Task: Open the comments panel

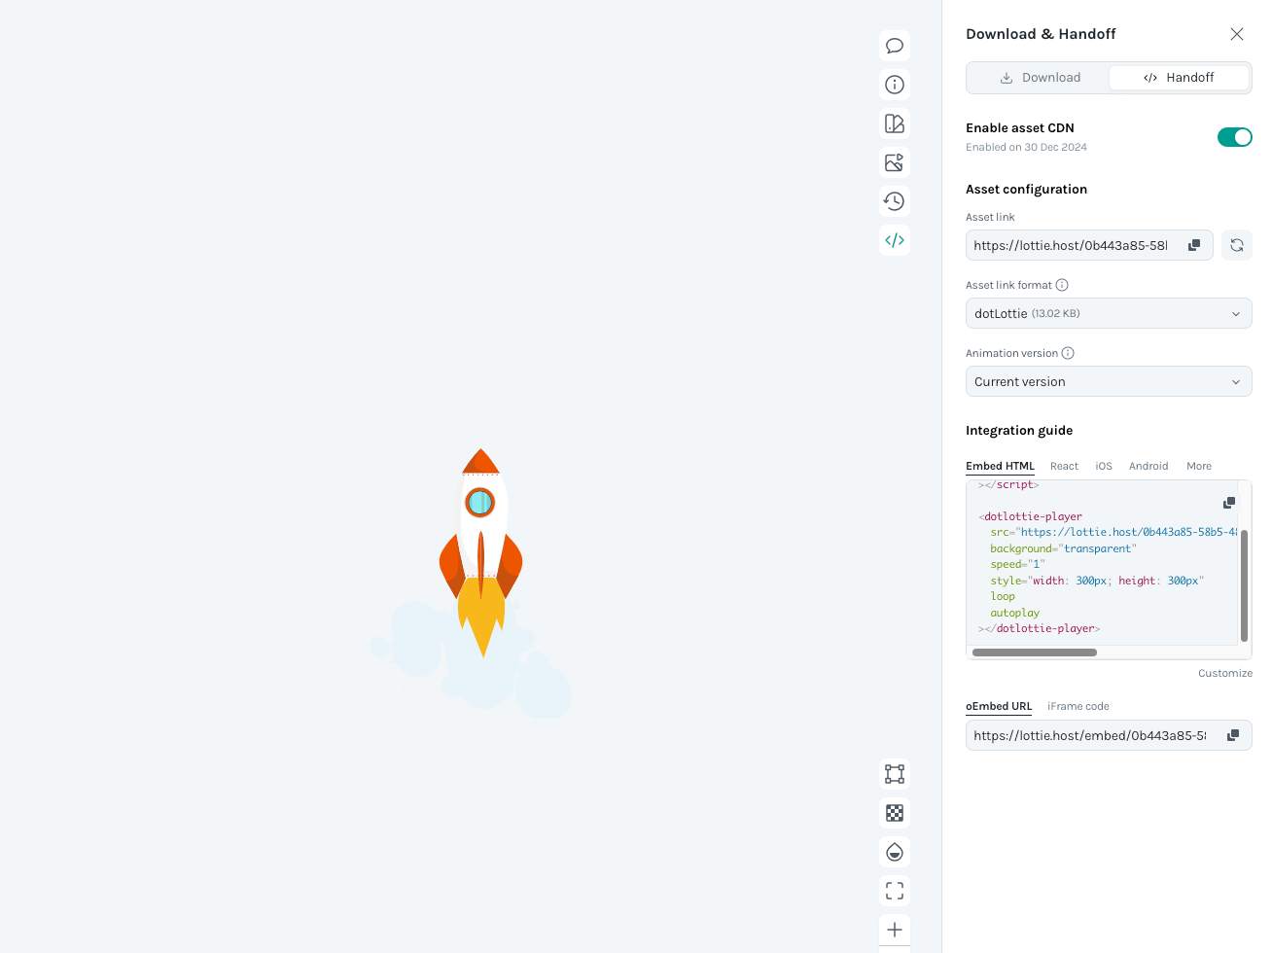Action: [894, 46]
